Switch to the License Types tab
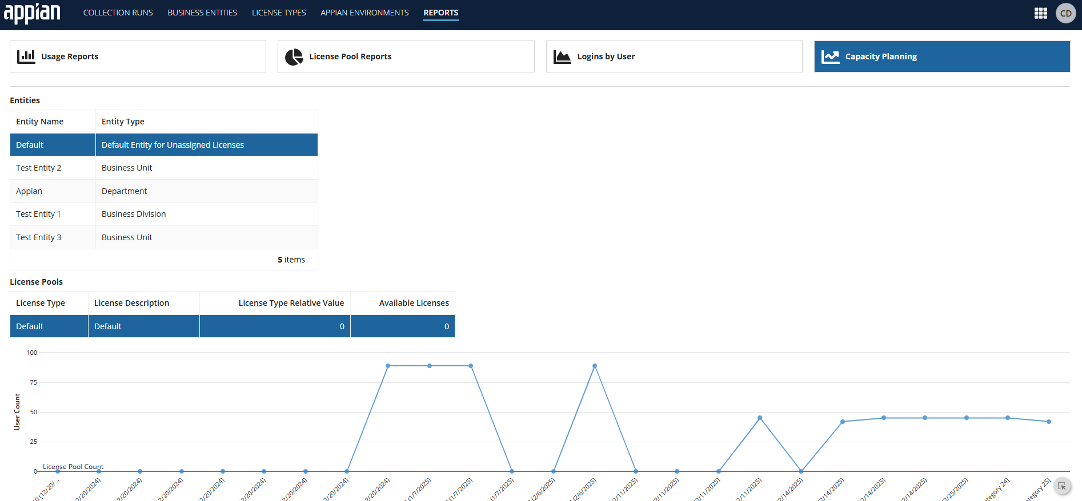Image resolution: width=1082 pixels, height=501 pixels. tap(279, 13)
